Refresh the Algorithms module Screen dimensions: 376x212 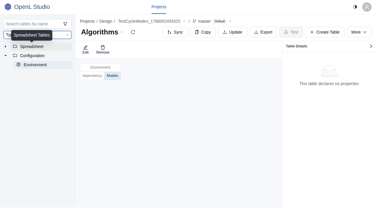[x=133, y=32]
